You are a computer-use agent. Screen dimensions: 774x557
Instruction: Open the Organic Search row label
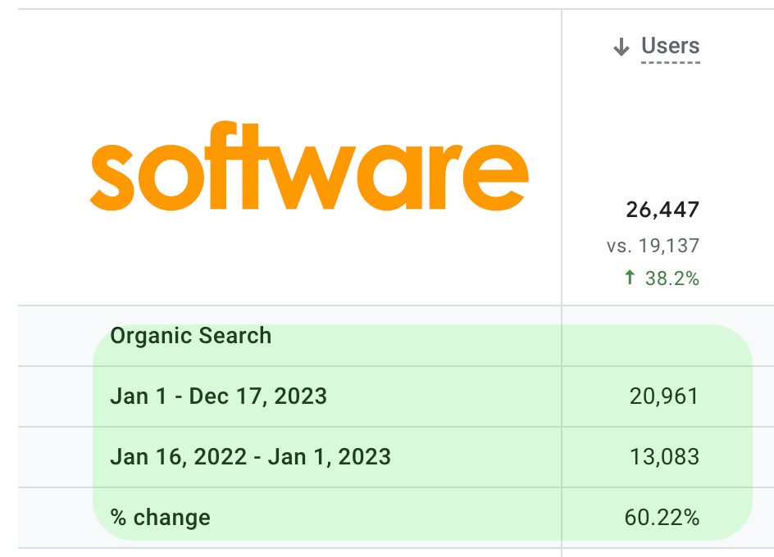coord(190,336)
